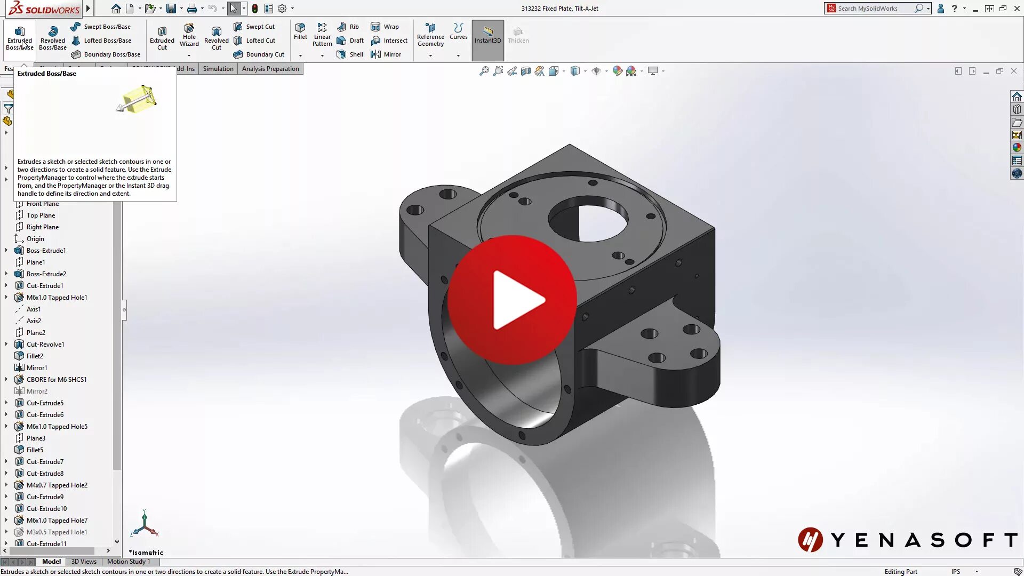1024x576 pixels.
Task: Toggle the Draft feature
Action: 350,40
